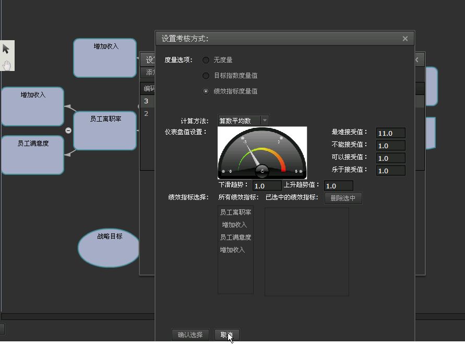Select the 目标指数度量值 radio option
The image size is (465, 345).
pos(206,76)
